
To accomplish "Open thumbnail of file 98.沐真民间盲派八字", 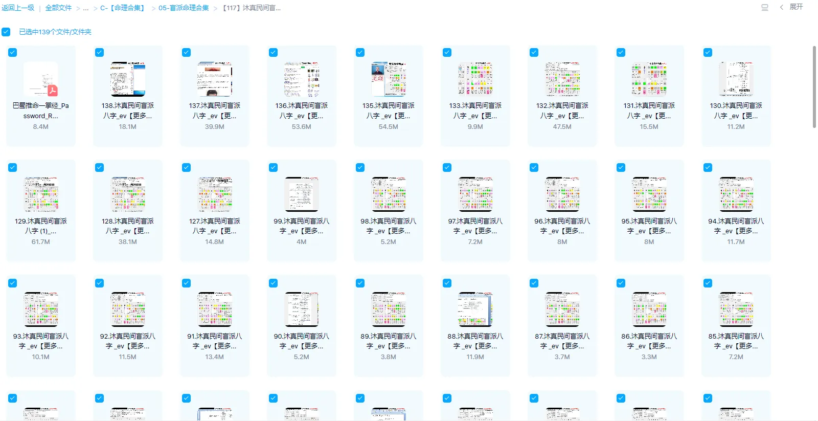I will [389, 194].
